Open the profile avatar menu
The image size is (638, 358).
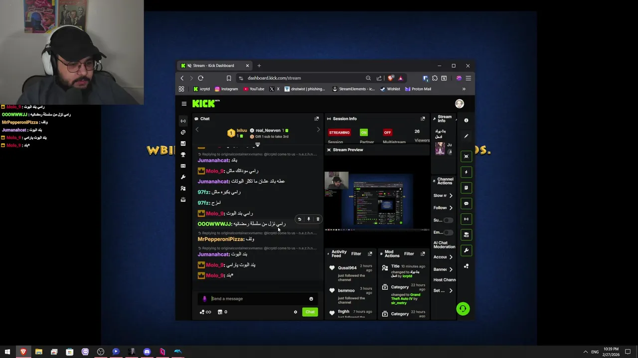click(460, 103)
